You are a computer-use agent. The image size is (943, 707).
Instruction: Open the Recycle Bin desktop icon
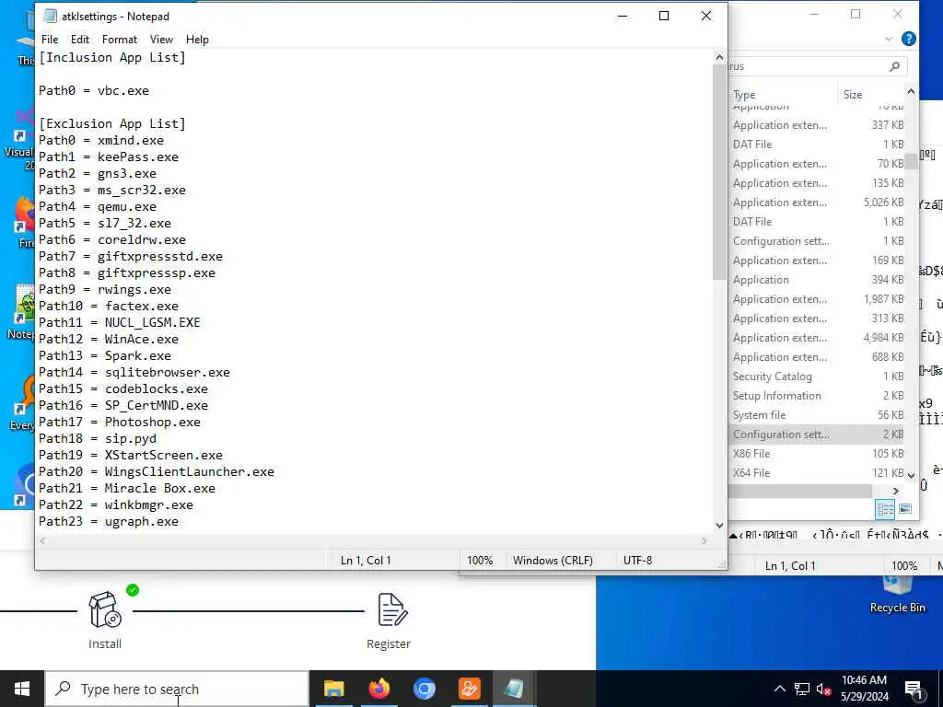click(x=897, y=596)
